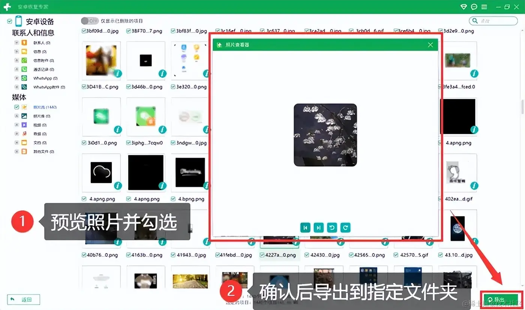
Task: Toggle 仅显示已删除的项目 switch
Action: coord(89,21)
